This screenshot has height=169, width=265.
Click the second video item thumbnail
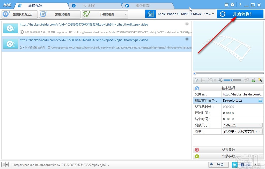click(x=10, y=44)
